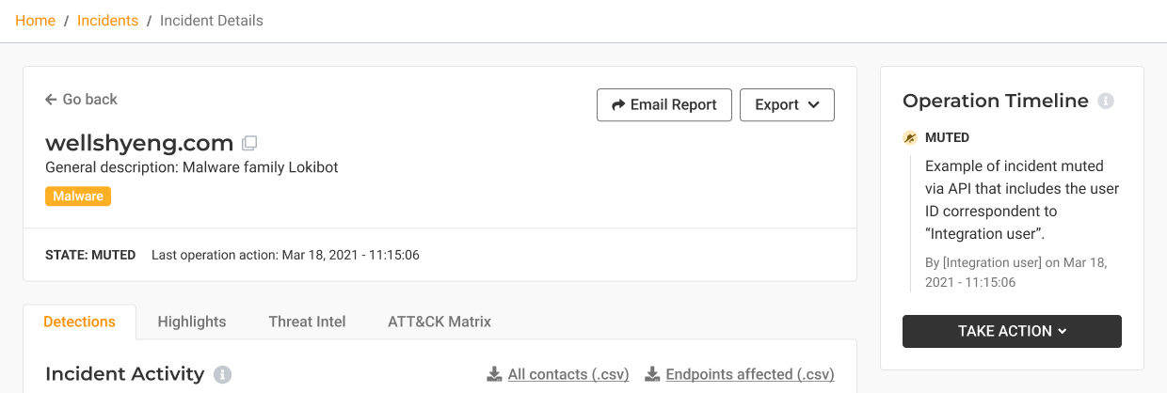Screen dimensions: 1167x393
Task: Select the ATT&CK Matrix tab
Action: 440,322
